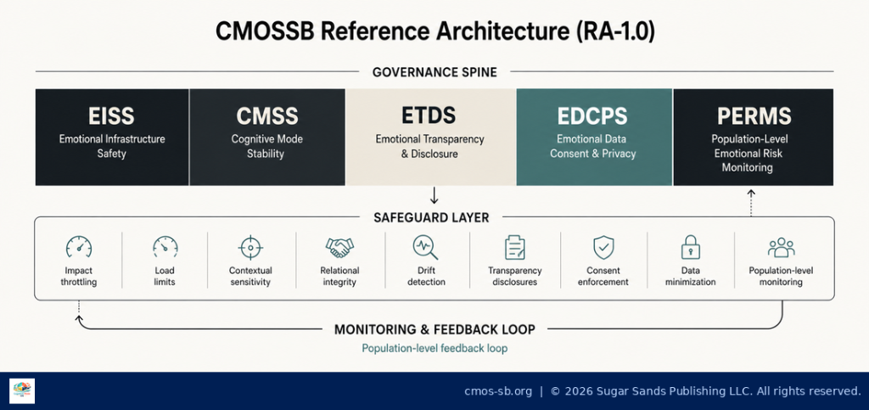The width and height of the screenshot is (869, 410).
Task: Click the Relational integrity handshake icon
Action: (339, 247)
